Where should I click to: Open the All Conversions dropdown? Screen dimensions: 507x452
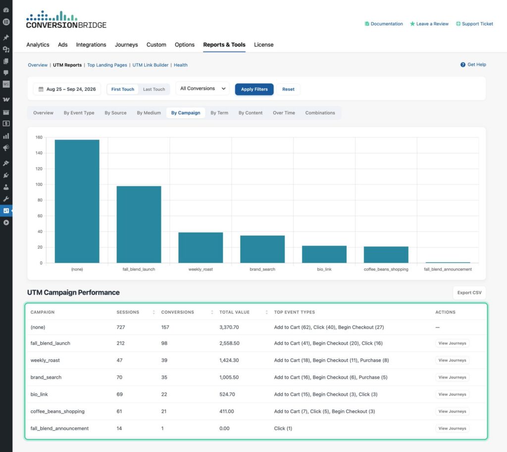(203, 88)
